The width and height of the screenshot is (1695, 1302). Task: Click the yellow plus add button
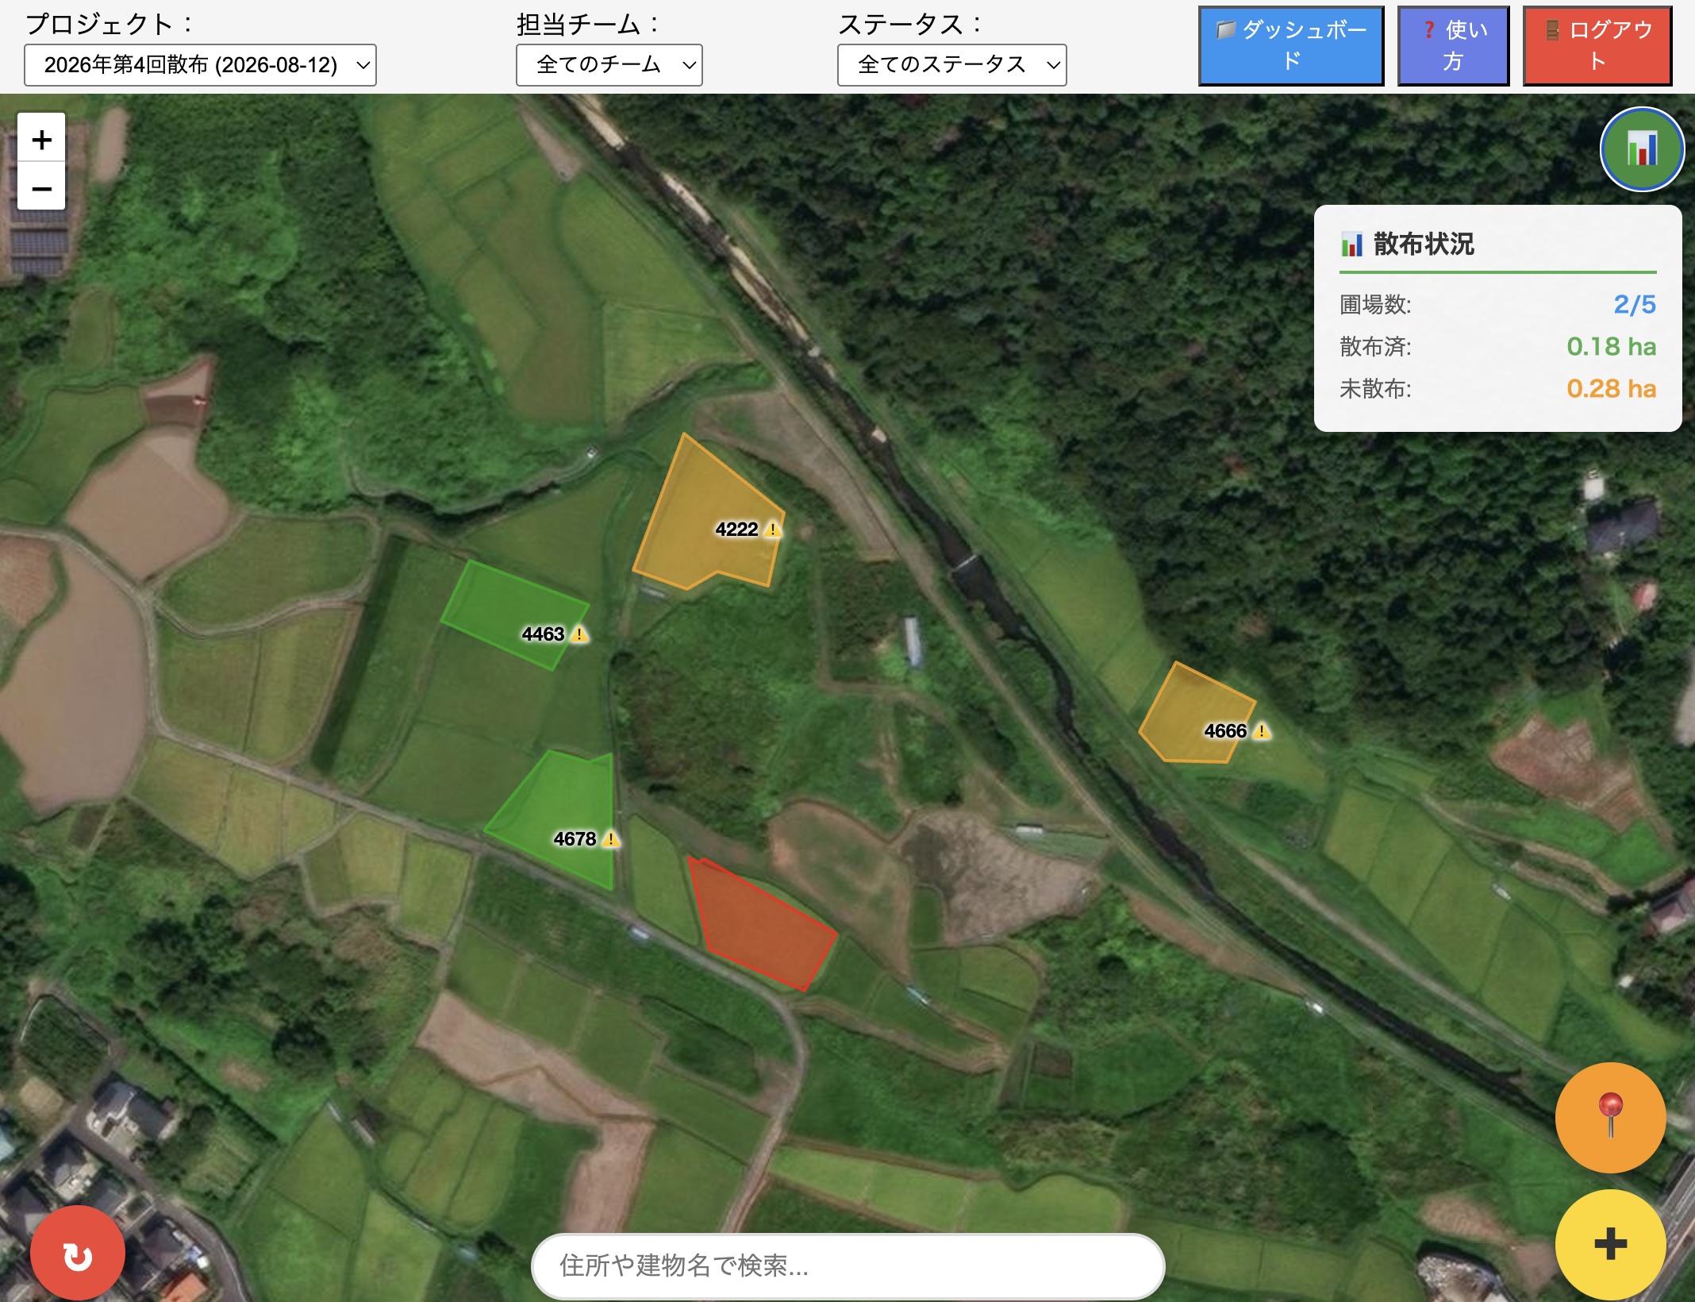pyautogui.click(x=1610, y=1244)
